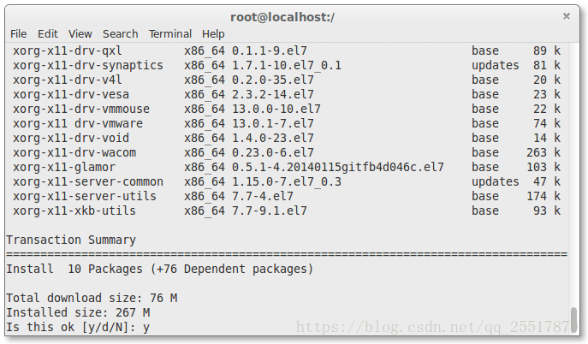Close the root@localhost terminal window
This screenshot has width=588, height=344.
click(567, 16)
